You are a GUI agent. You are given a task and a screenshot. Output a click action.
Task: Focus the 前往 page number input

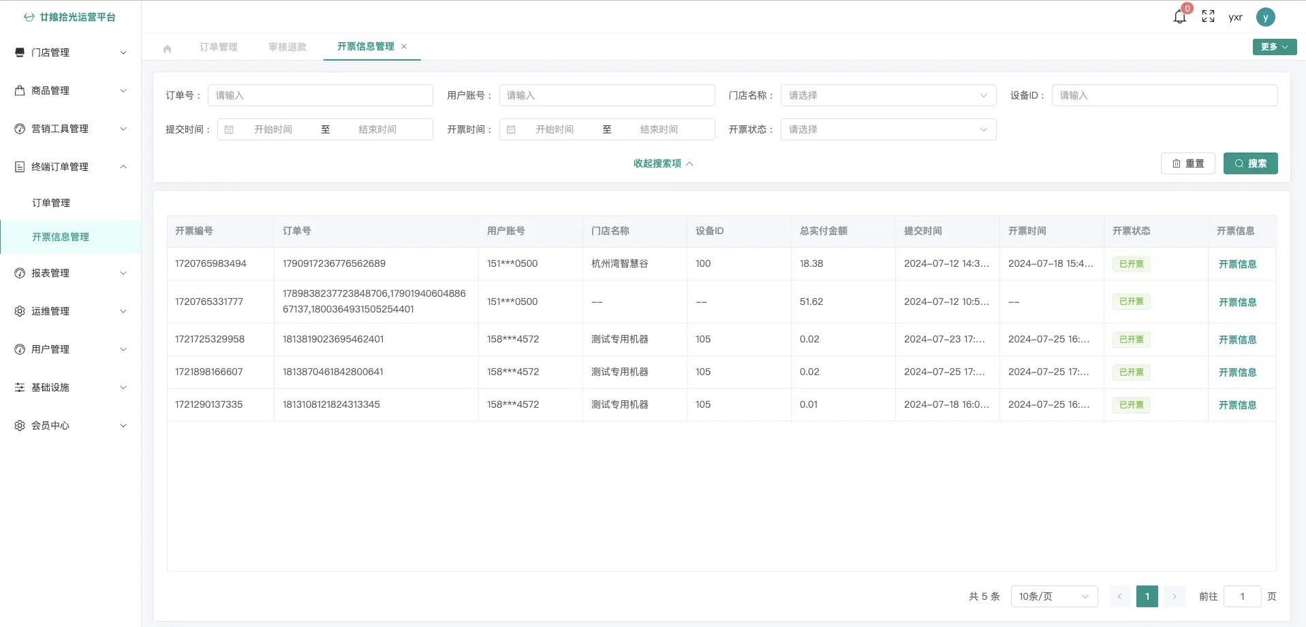point(1243,596)
